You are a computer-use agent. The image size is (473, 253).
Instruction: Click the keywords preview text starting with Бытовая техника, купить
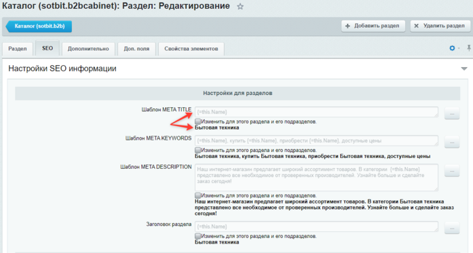click(313, 156)
